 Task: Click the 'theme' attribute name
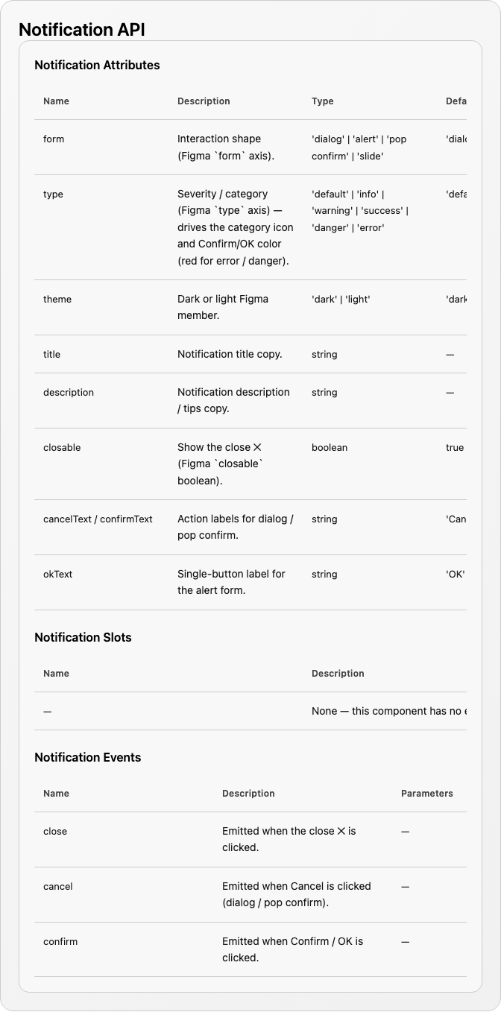click(57, 299)
